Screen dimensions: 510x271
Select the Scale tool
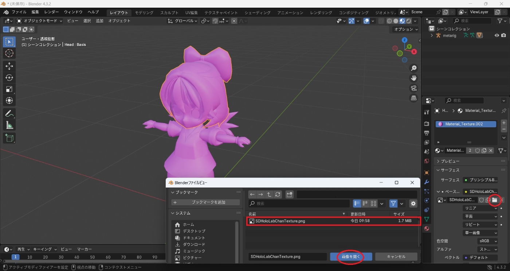pyautogui.click(x=9, y=89)
